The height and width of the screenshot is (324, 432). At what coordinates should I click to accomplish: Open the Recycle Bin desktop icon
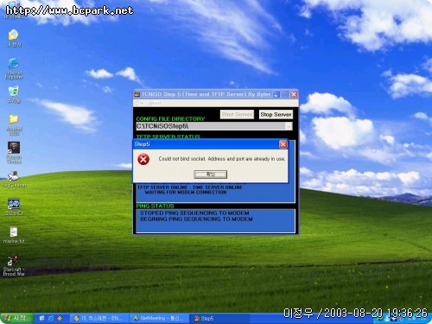pos(14,94)
